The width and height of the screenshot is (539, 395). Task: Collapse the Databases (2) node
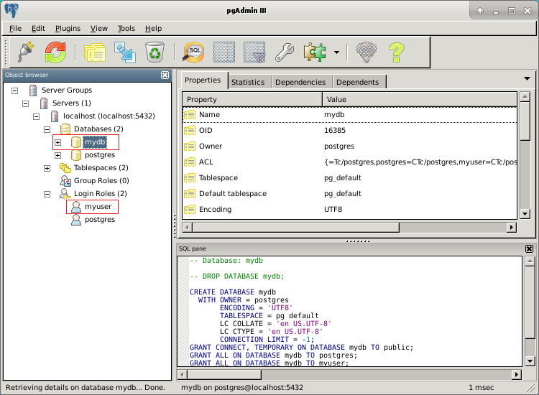coord(47,129)
